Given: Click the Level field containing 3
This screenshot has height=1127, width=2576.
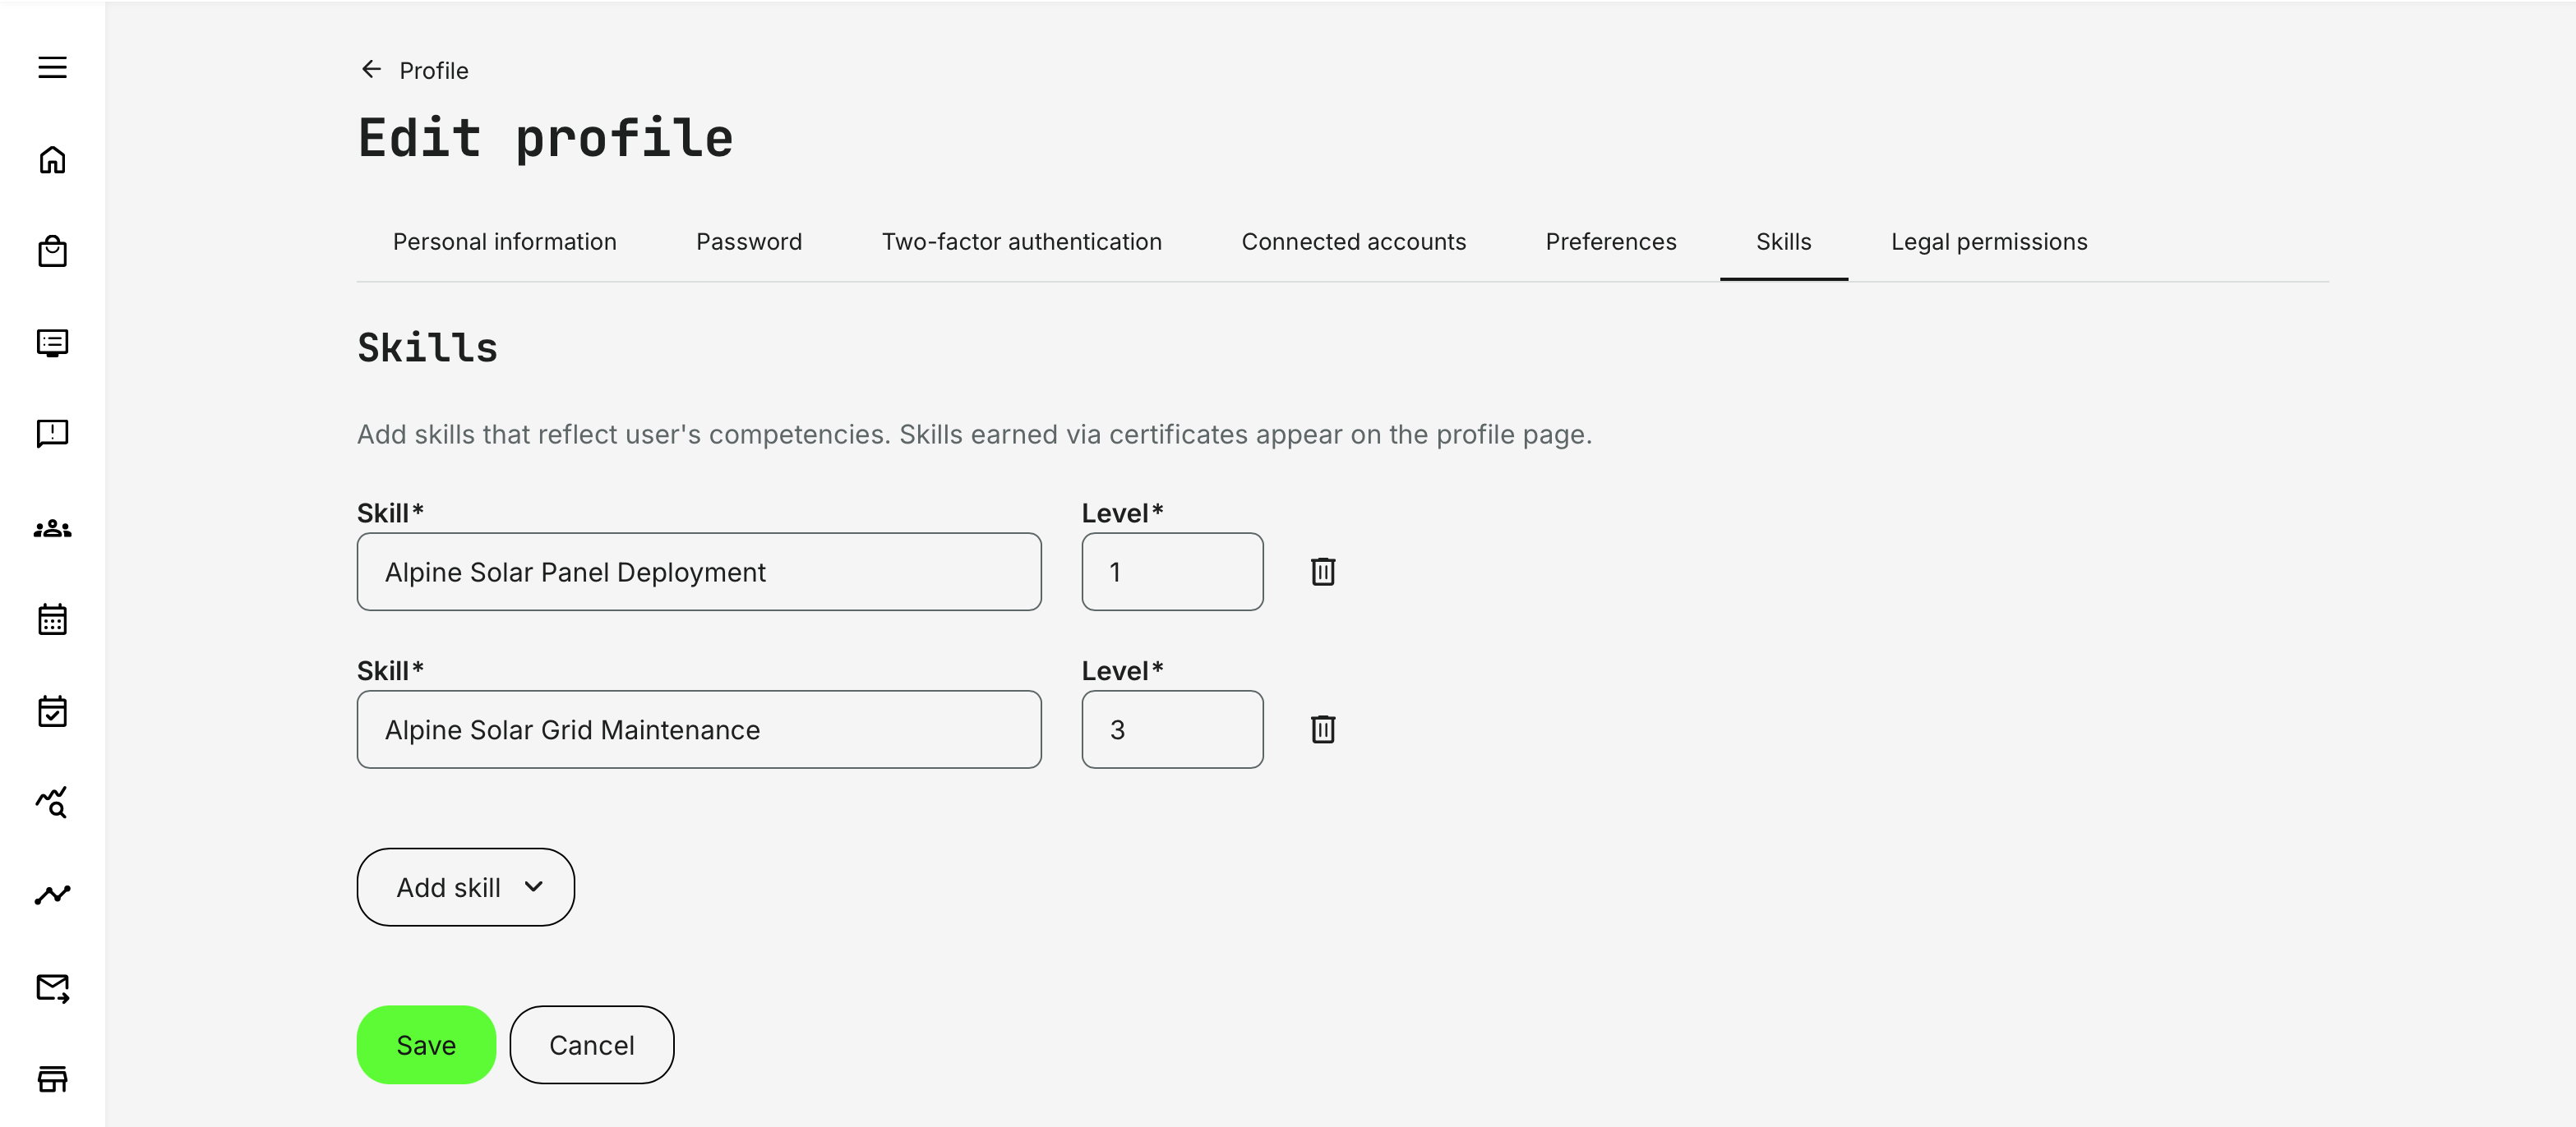Looking at the screenshot, I should point(1171,729).
